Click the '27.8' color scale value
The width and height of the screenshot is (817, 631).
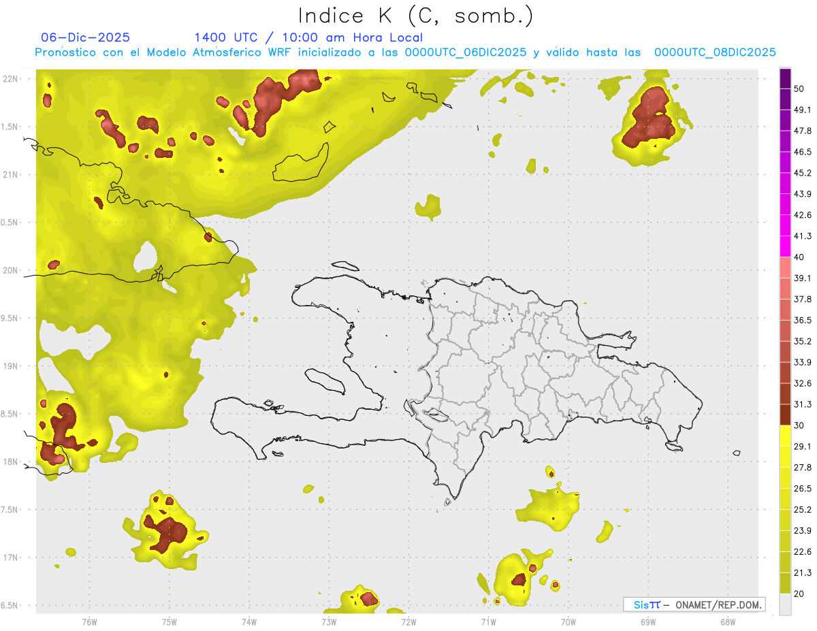coord(803,467)
